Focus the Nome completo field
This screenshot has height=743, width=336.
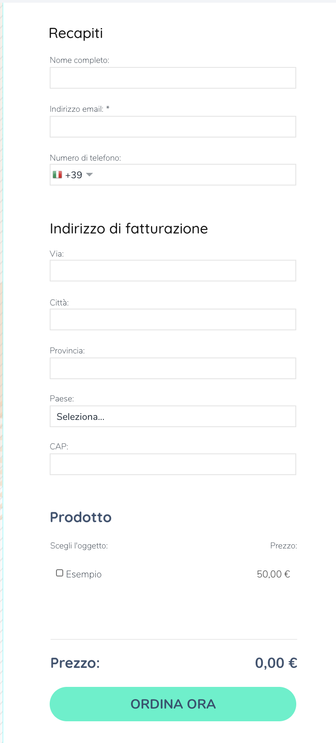tap(173, 78)
